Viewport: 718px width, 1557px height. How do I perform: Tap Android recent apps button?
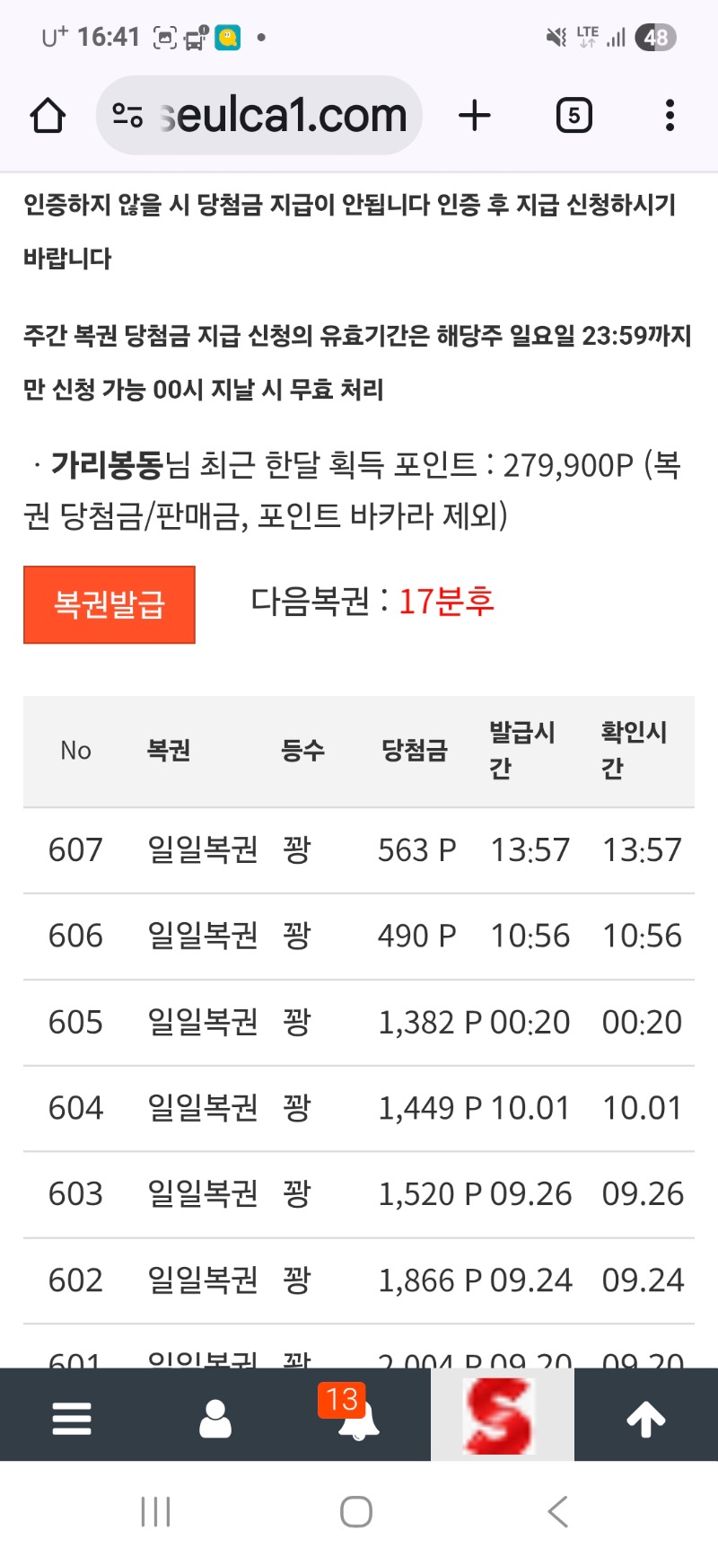tap(155, 1512)
